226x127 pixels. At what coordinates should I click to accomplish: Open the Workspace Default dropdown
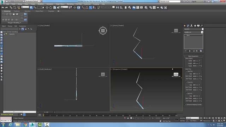33,1
